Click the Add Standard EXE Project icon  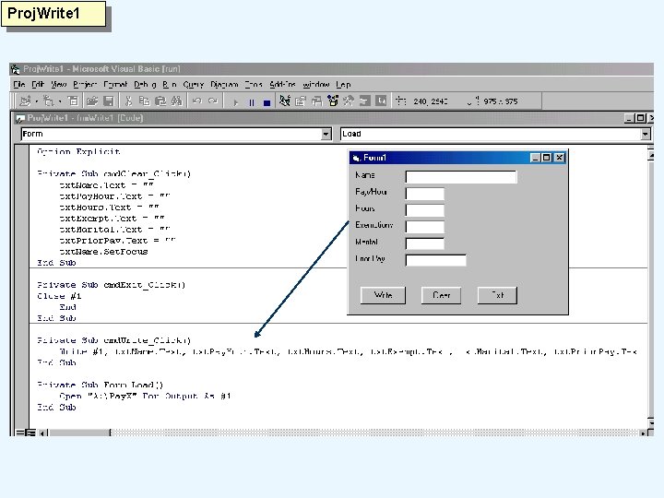click(25, 101)
